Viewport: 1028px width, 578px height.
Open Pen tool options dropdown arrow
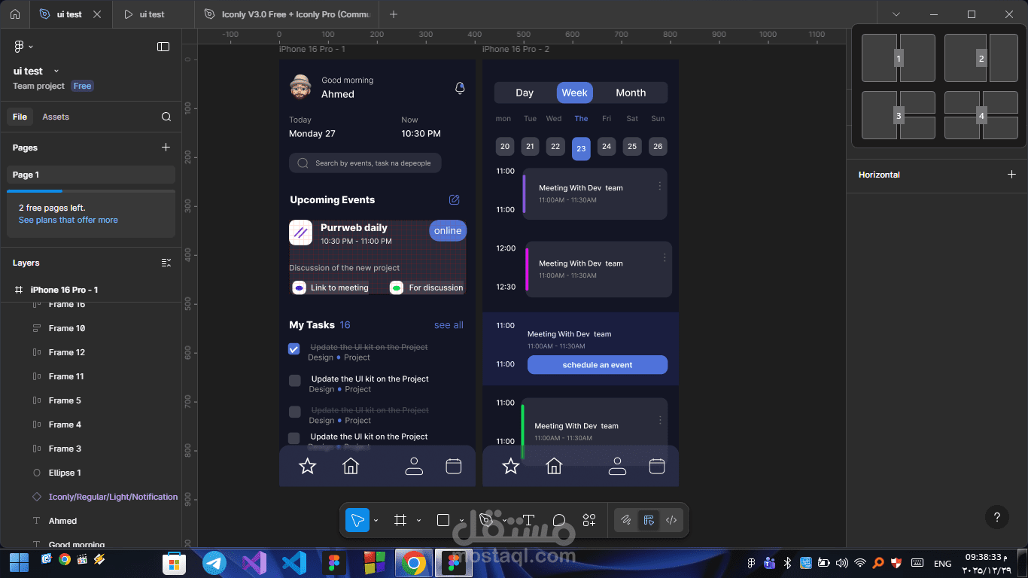[504, 520]
